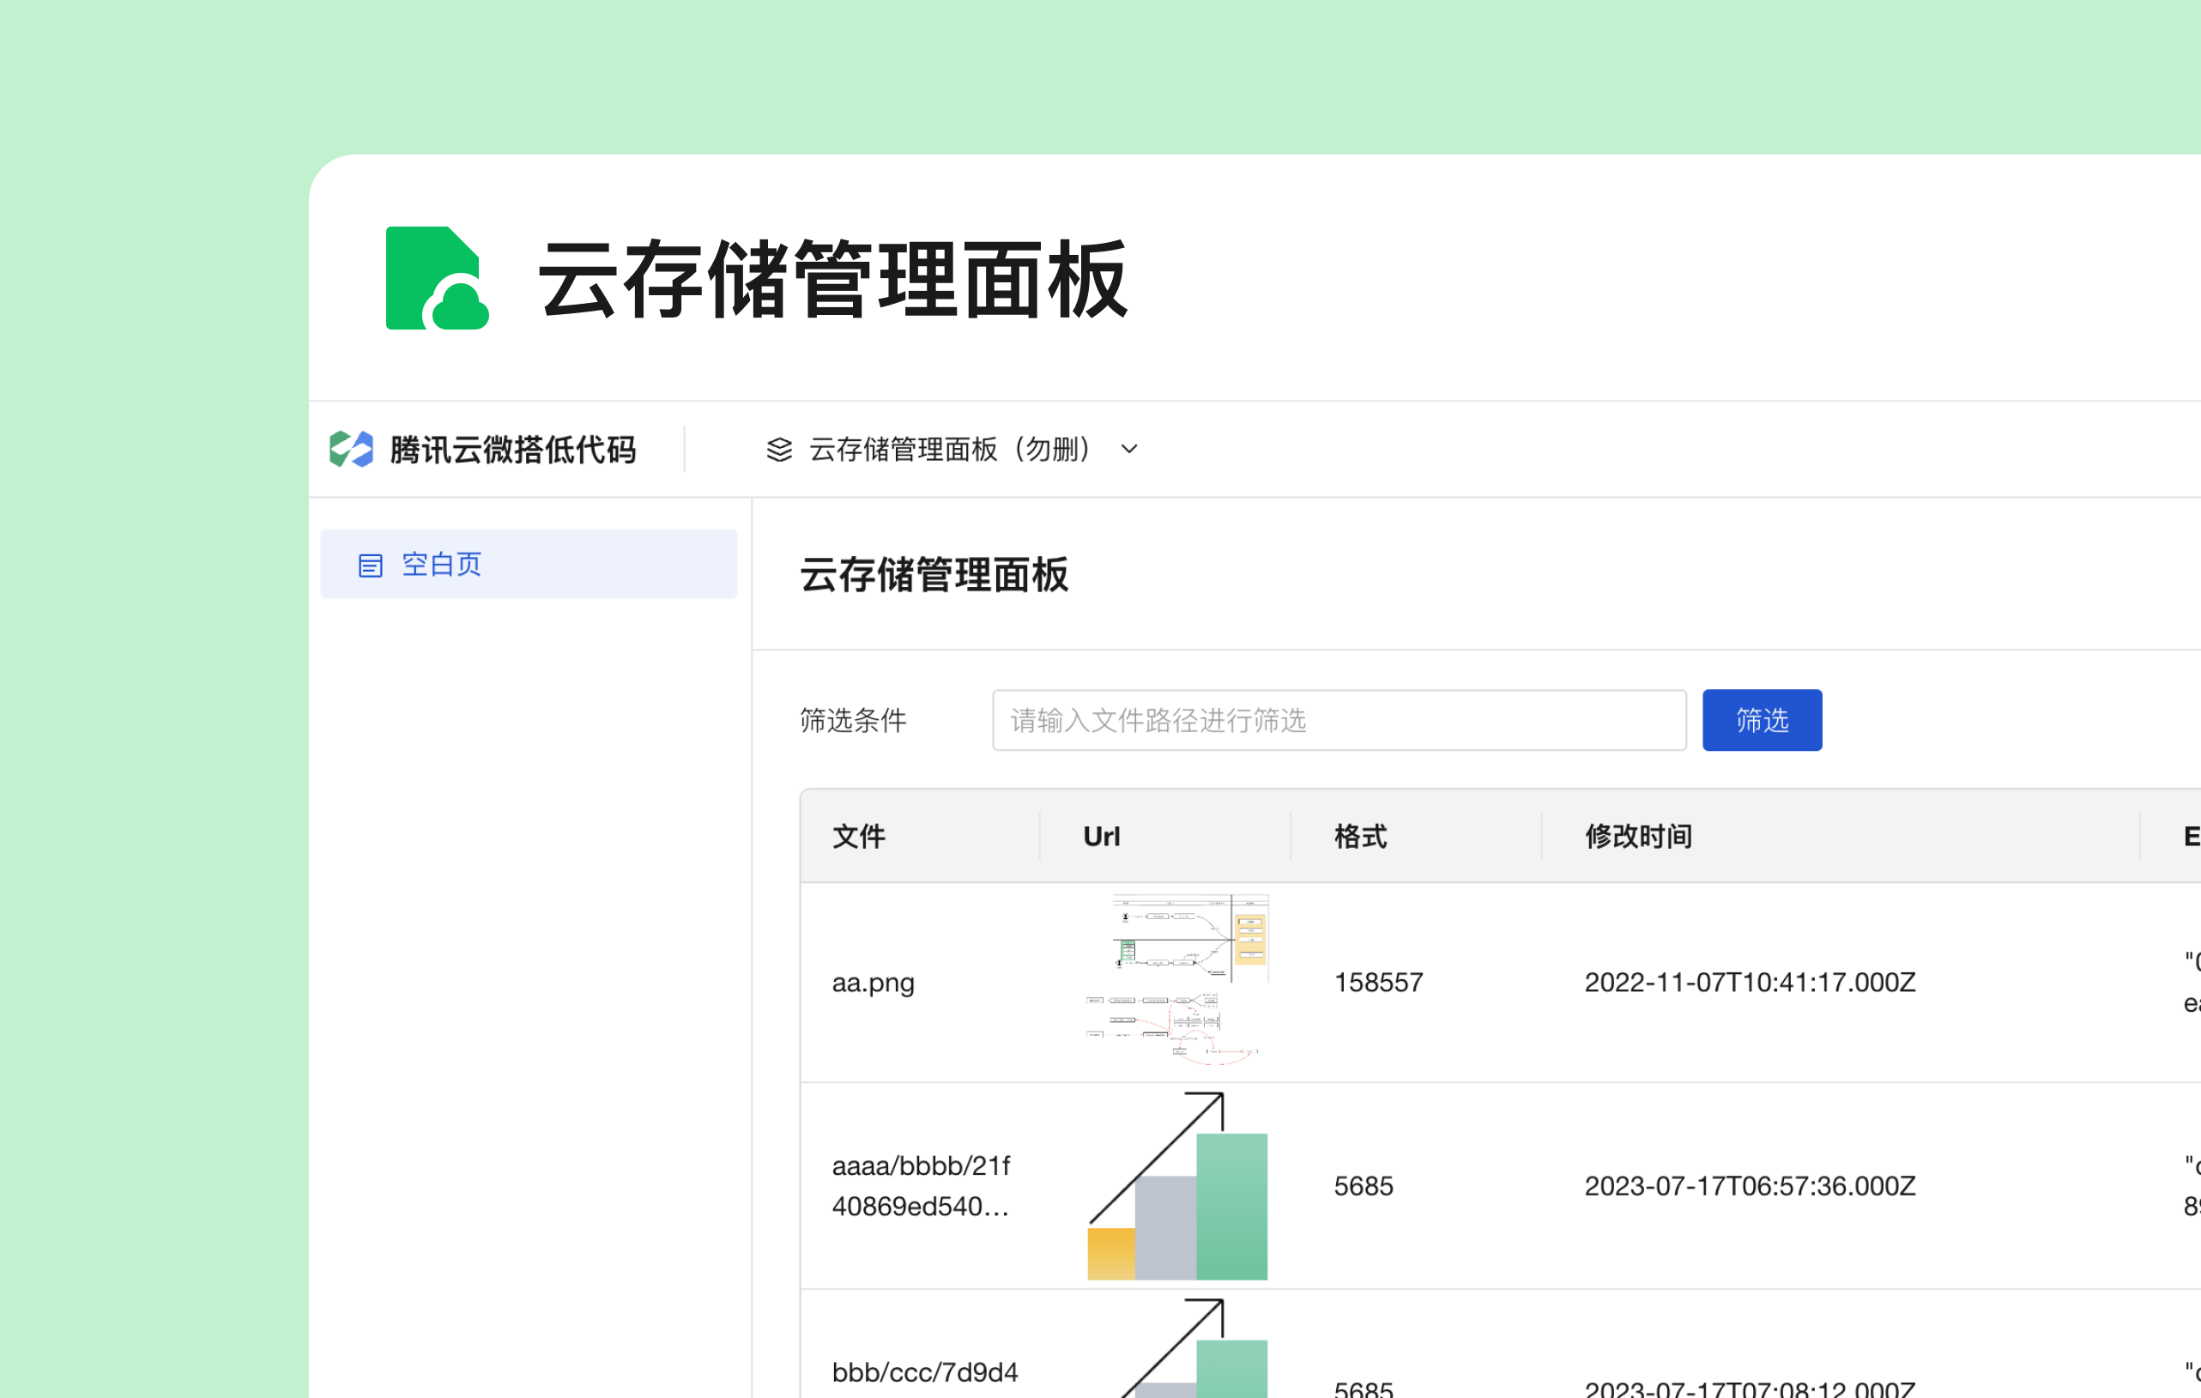Select the 空白页 sidebar menu item

click(529, 564)
